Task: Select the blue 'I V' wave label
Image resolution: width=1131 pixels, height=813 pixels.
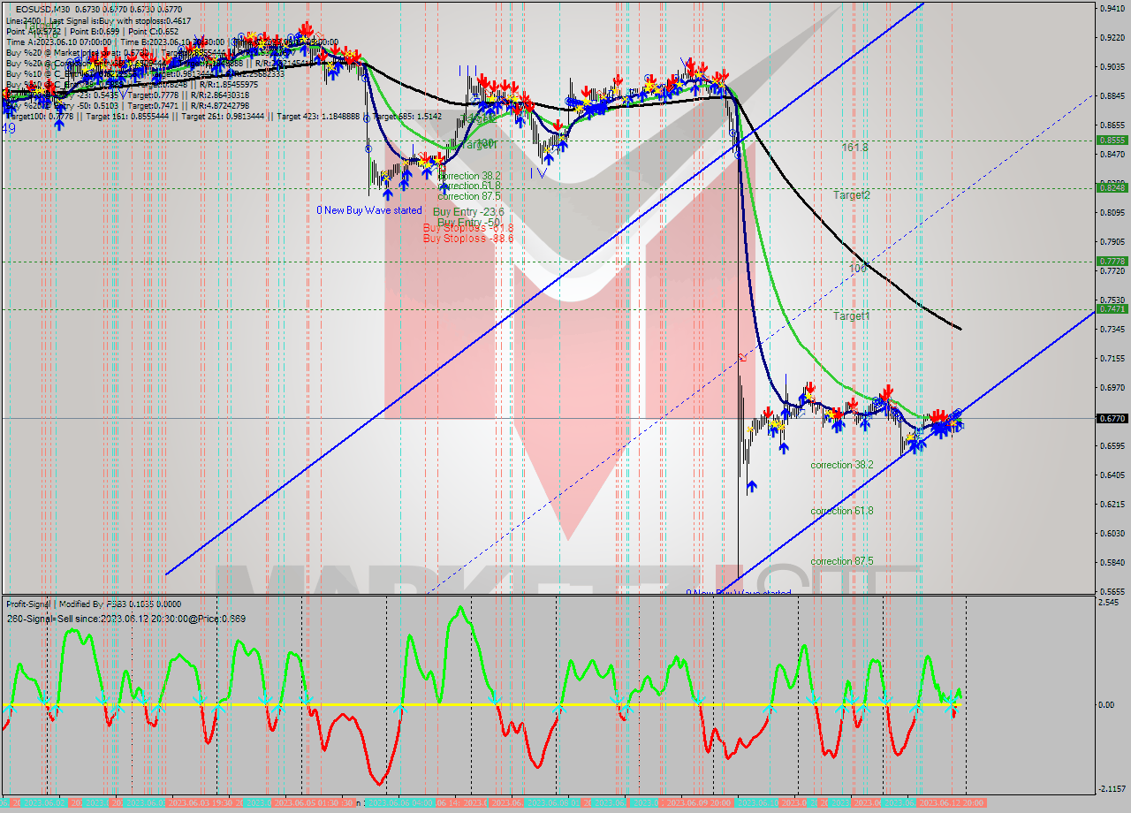Action: click(x=538, y=173)
